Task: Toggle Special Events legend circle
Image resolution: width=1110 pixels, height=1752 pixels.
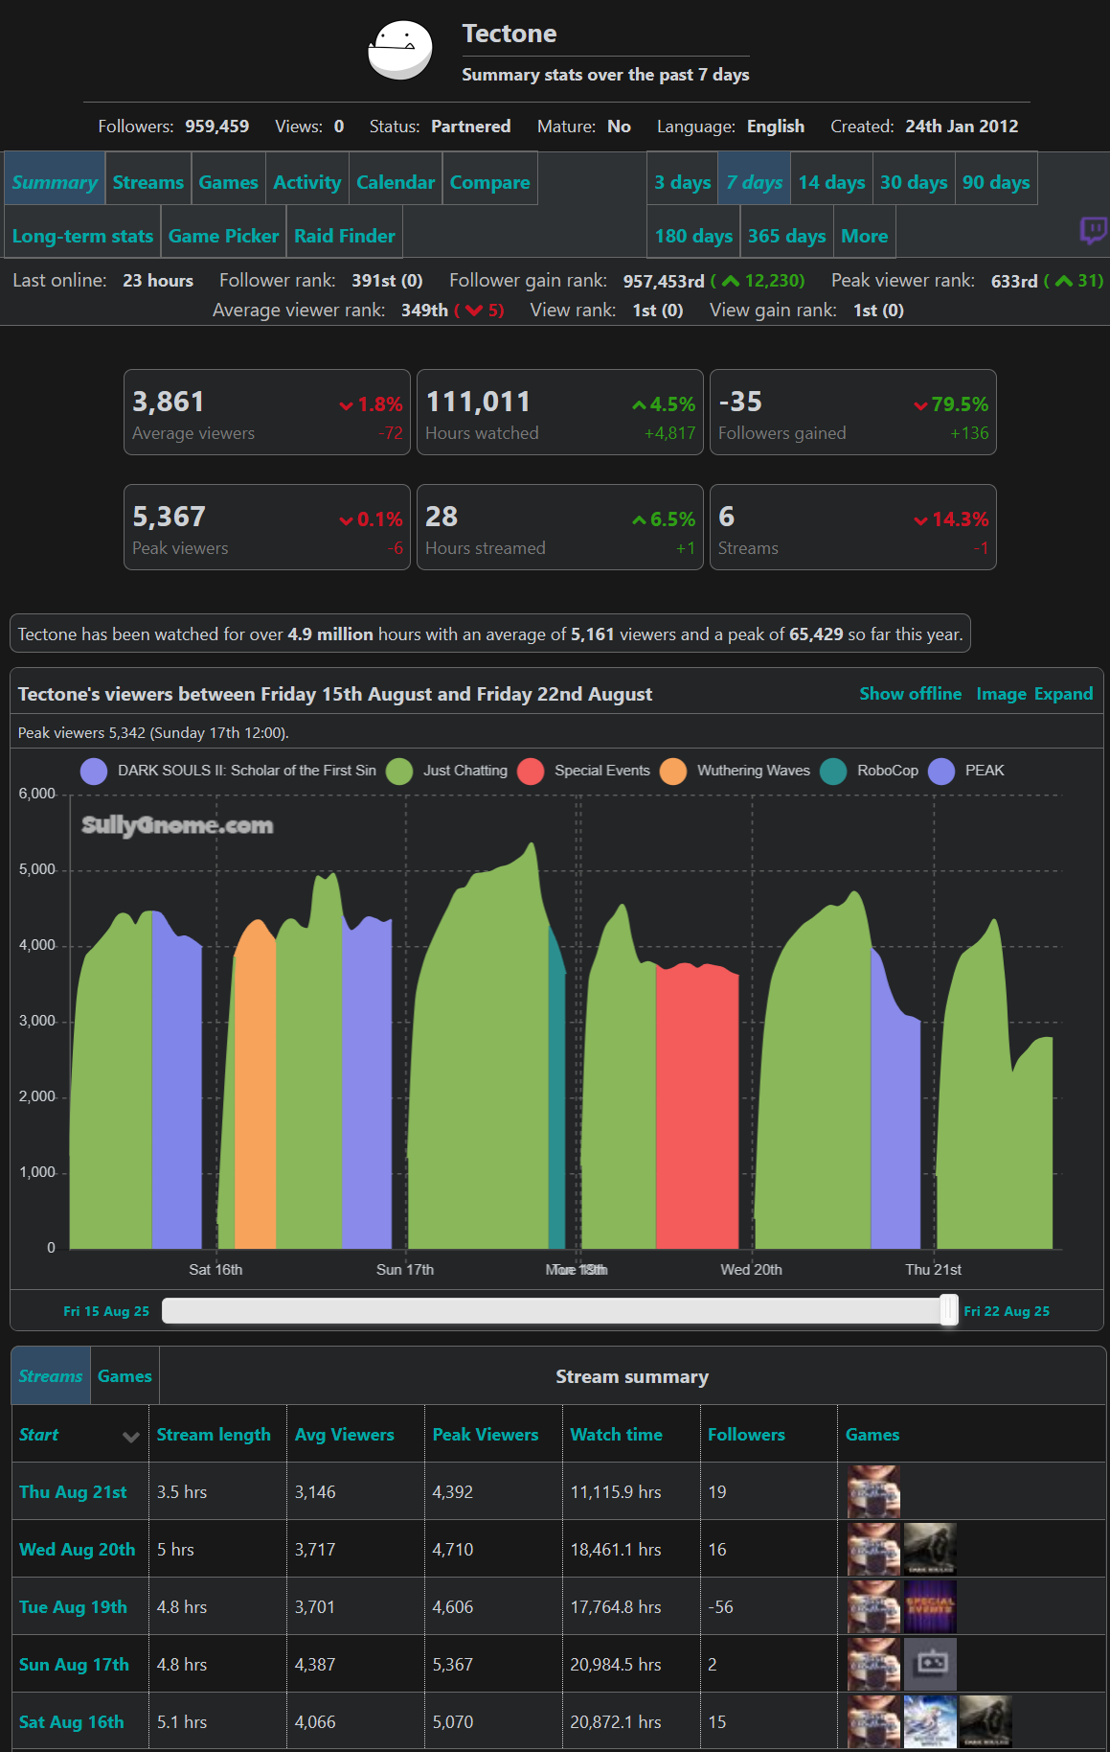Action: click(531, 772)
